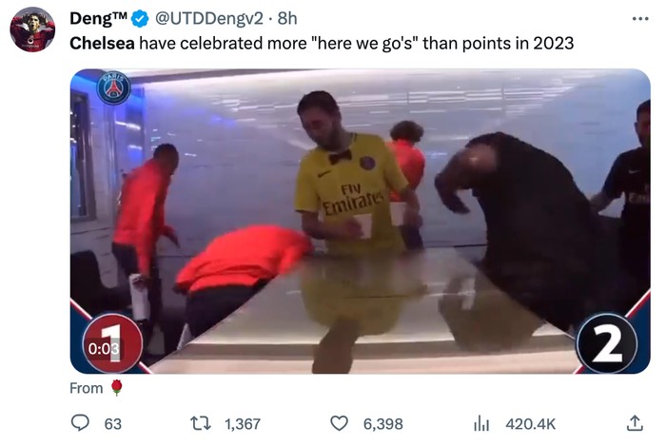The height and width of the screenshot is (446, 666).
Task: Like the tweet with heart icon
Action: coord(339,423)
